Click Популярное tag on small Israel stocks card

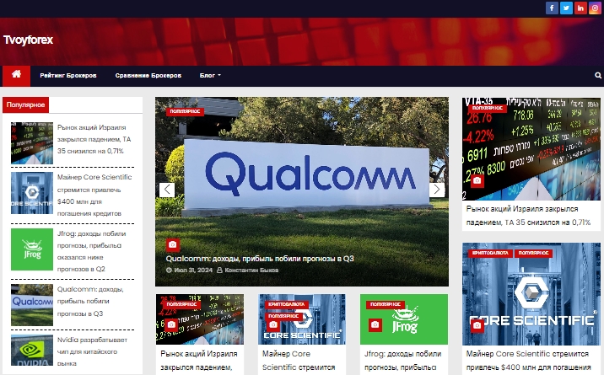pos(182,304)
